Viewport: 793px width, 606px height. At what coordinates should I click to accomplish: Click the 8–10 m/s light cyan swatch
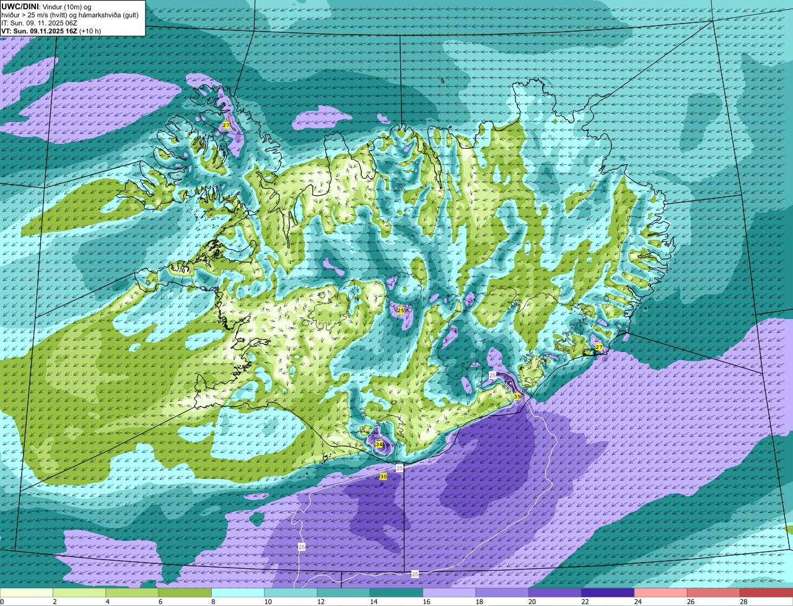click(x=238, y=592)
